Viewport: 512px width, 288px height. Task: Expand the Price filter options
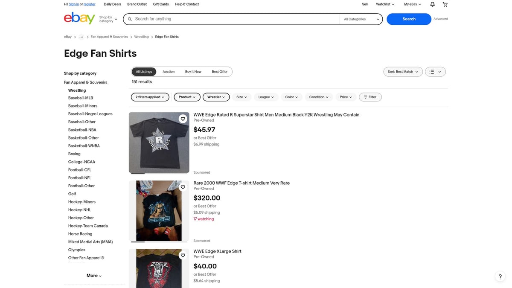(346, 97)
